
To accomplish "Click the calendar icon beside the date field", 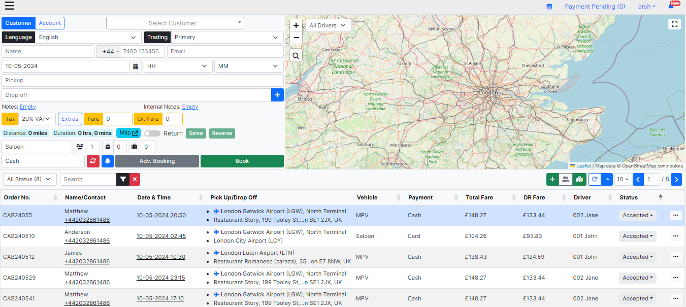I will [136, 66].
